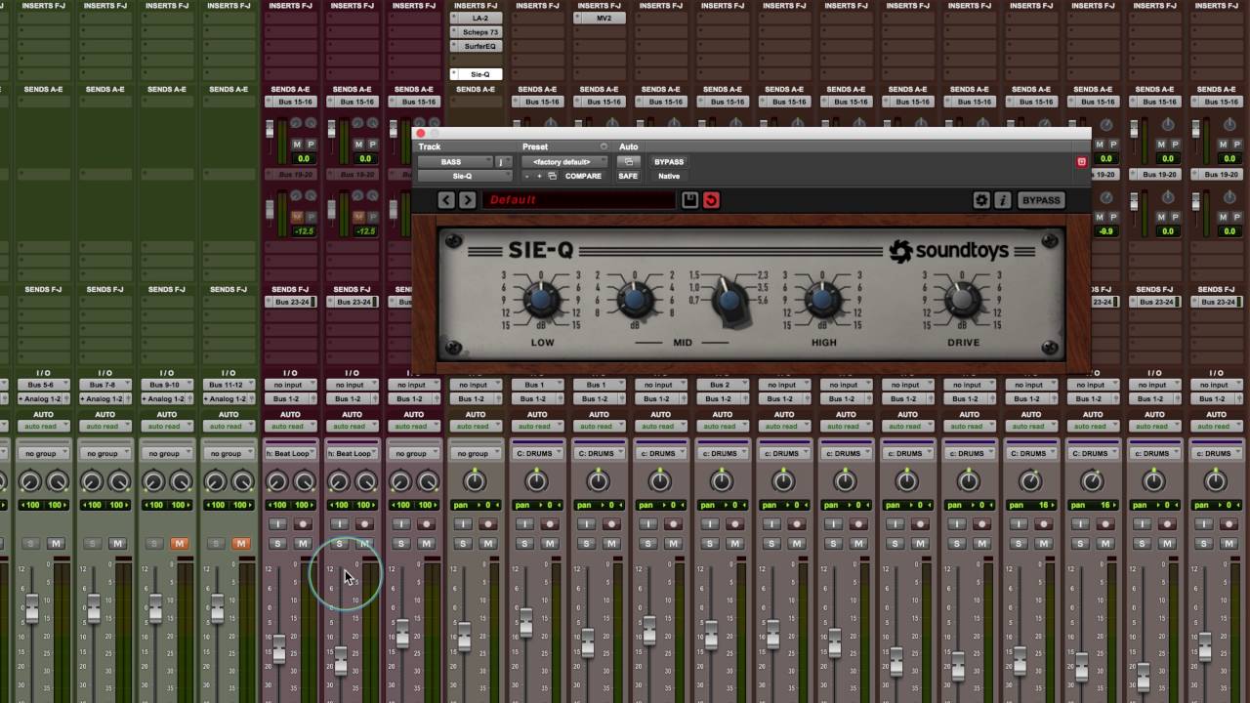
Task: Click the '-0.9' send level value
Action: [1105, 231]
